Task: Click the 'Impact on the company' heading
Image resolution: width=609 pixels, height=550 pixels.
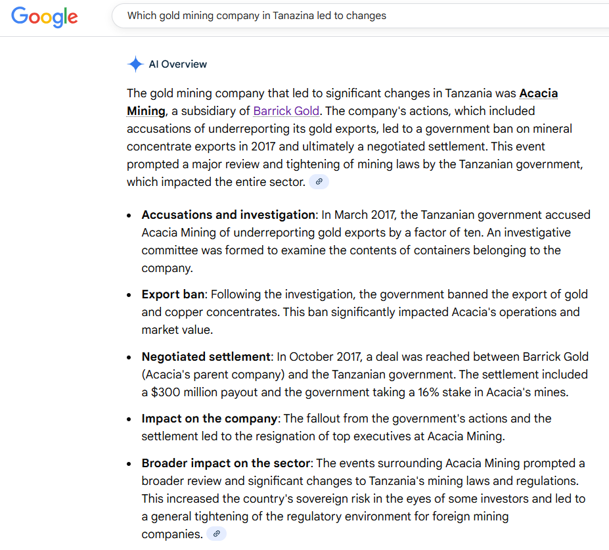Action: (x=209, y=419)
